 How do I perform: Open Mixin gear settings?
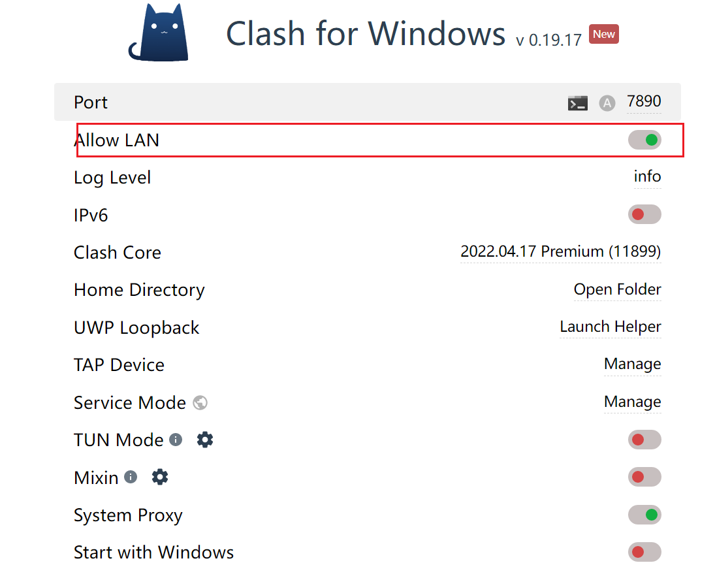[x=159, y=477]
